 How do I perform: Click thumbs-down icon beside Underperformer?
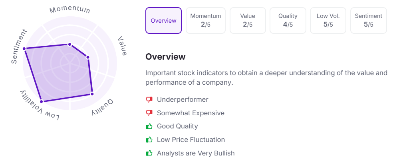click(x=149, y=99)
